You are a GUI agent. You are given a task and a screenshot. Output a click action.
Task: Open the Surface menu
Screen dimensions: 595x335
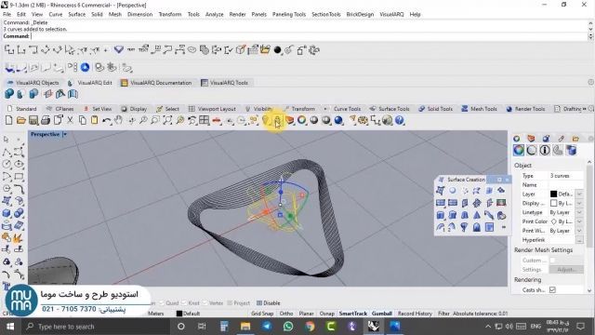point(76,14)
